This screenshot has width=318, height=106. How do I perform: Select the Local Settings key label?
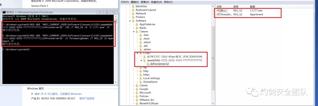pos(152,78)
